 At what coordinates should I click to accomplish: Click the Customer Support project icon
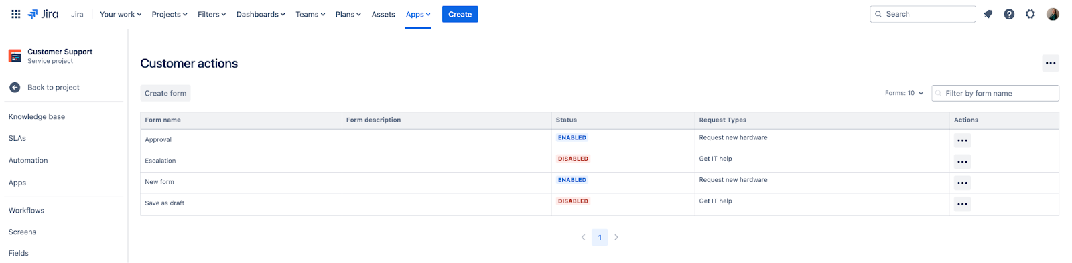[x=15, y=56]
